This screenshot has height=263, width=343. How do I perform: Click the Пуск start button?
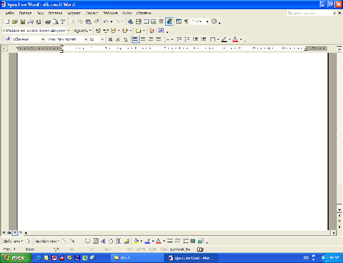point(15,257)
